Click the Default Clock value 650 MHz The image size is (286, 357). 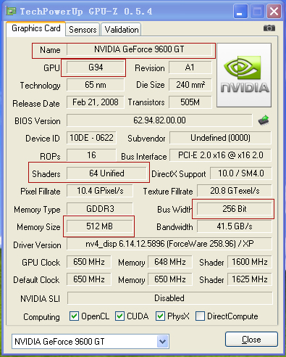pos(89,279)
